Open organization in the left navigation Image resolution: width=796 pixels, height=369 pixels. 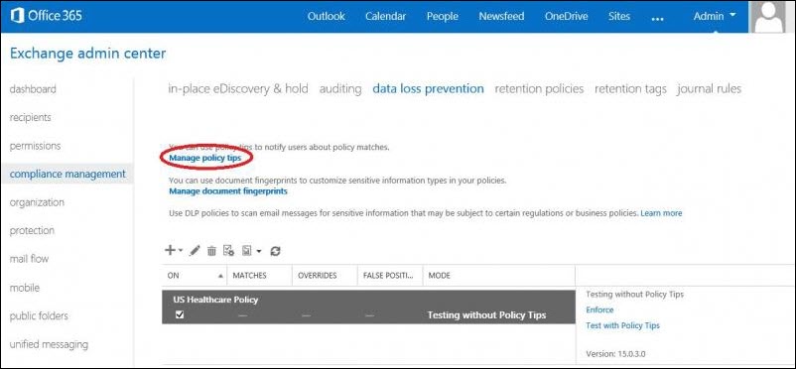click(37, 202)
